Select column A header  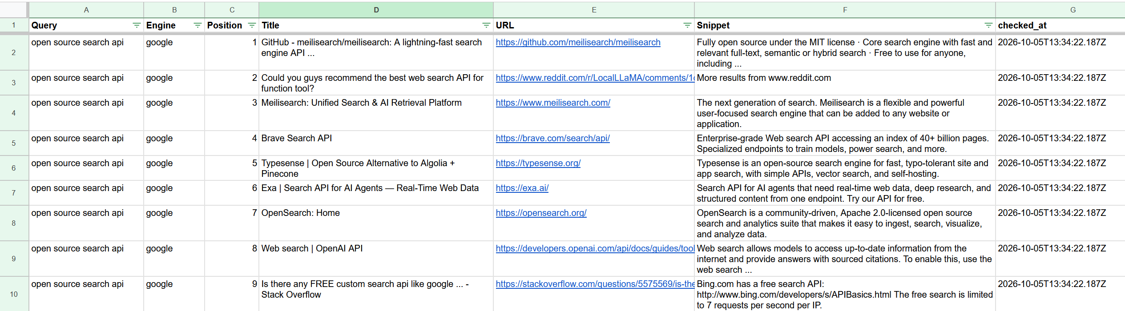[86, 10]
